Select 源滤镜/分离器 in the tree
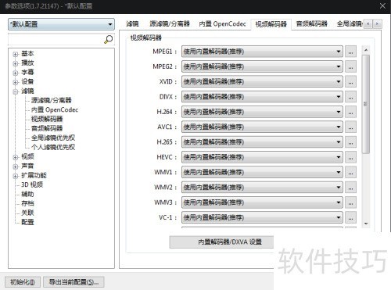The image size is (391, 290). [52, 100]
